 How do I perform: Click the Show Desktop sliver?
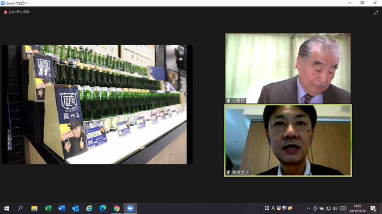(x=381, y=209)
